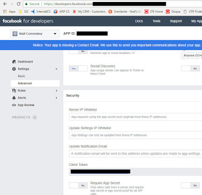Screen dimensions: 202x195
Task: Click the Alerts bell icon
Action: pos(14,98)
